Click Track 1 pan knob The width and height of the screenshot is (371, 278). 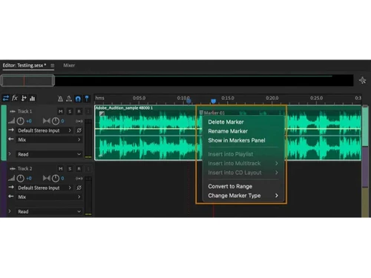pyautogui.click(x=56, y=121)
